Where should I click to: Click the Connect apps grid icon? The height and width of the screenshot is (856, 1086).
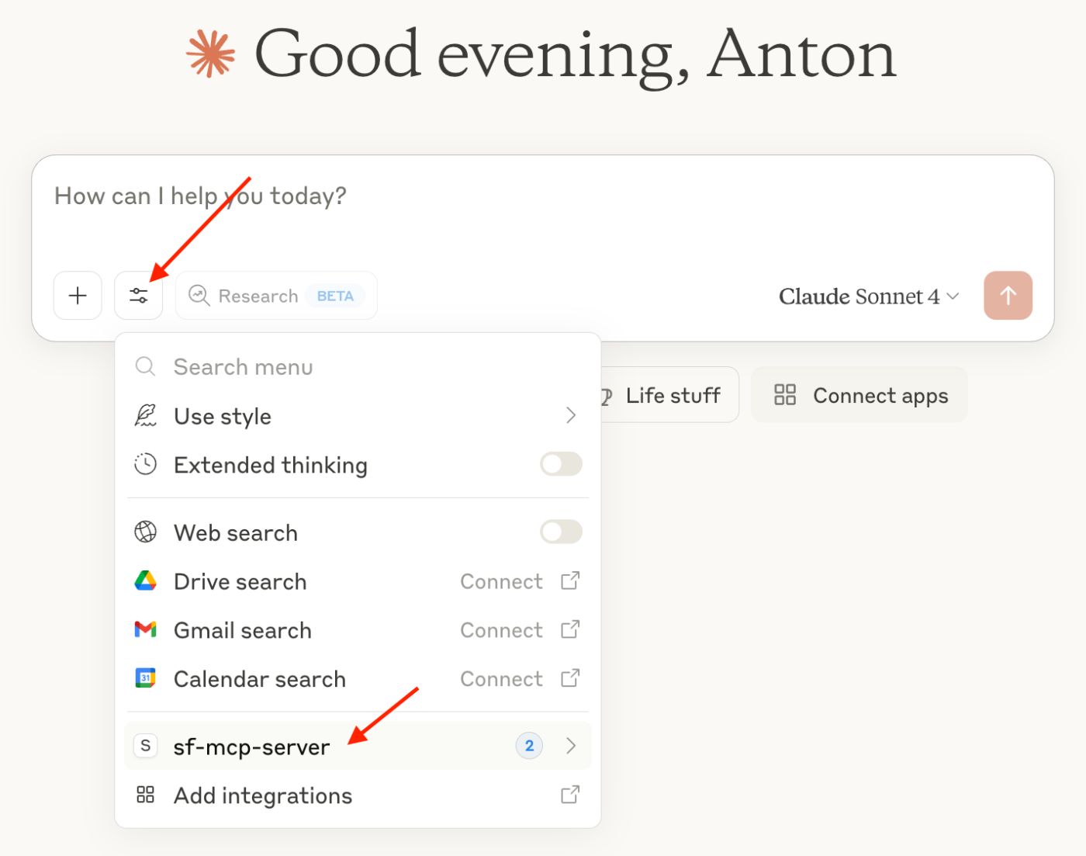pos(785,395)
